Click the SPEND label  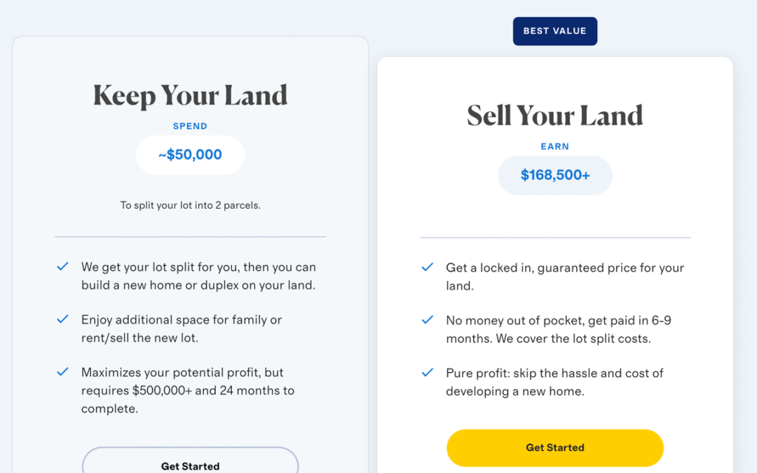pos(190,126)
